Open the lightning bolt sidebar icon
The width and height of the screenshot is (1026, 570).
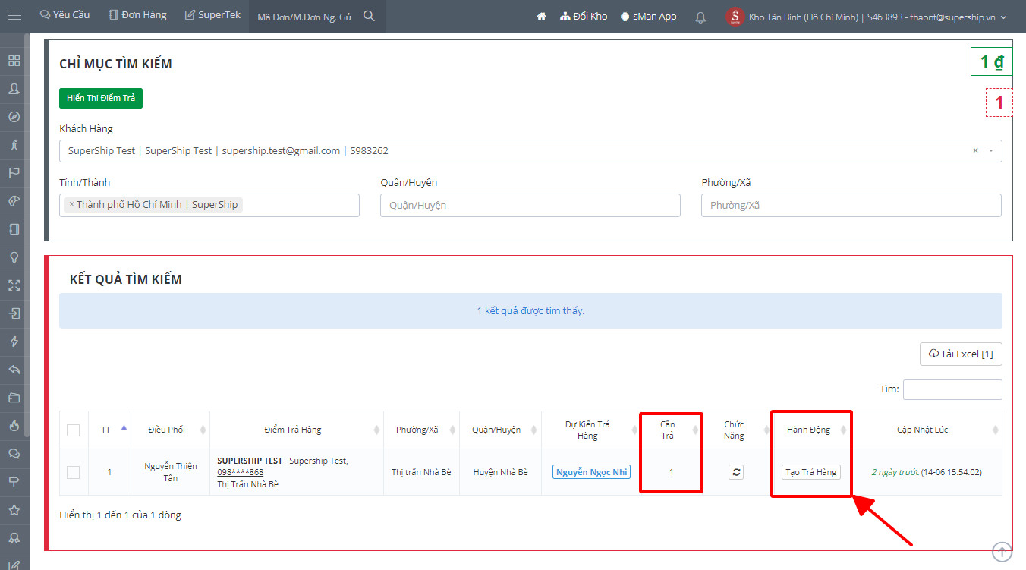[14, 342]
